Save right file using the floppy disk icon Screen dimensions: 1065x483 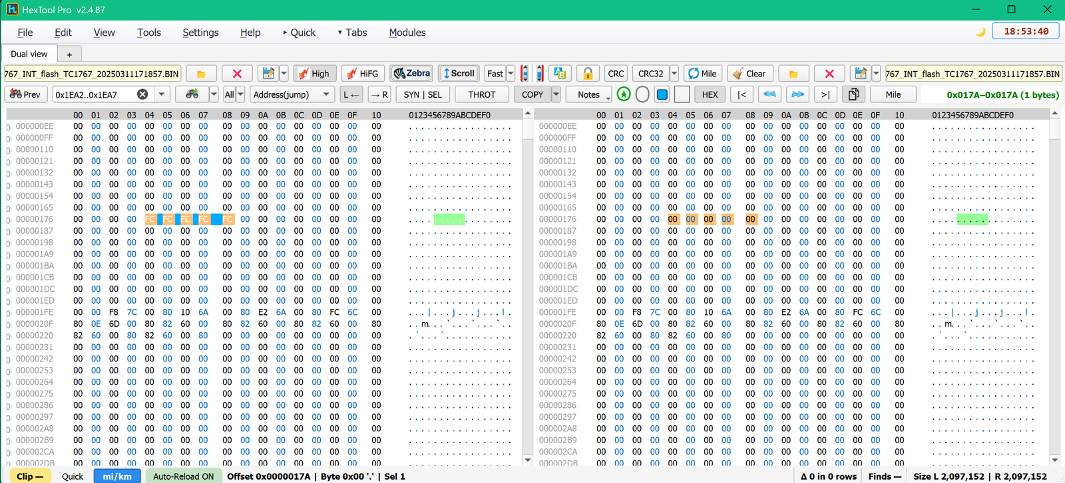coord(861,74)
